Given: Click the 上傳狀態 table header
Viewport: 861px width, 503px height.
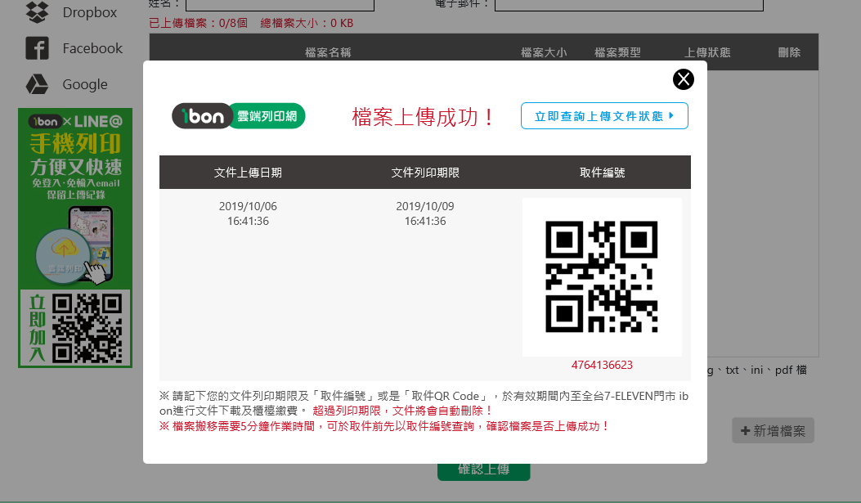Looking at the screenshot, I should pyautogui.click(x=707, y=52).
